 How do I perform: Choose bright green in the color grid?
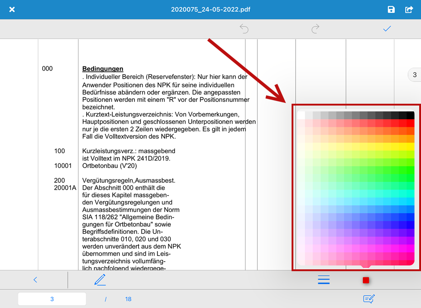coord(410,170)
